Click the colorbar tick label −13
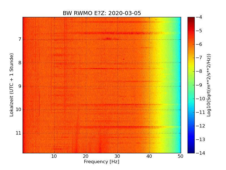This screenshot has height=170, width=226. pyautogui.click(x=201, y=139)
